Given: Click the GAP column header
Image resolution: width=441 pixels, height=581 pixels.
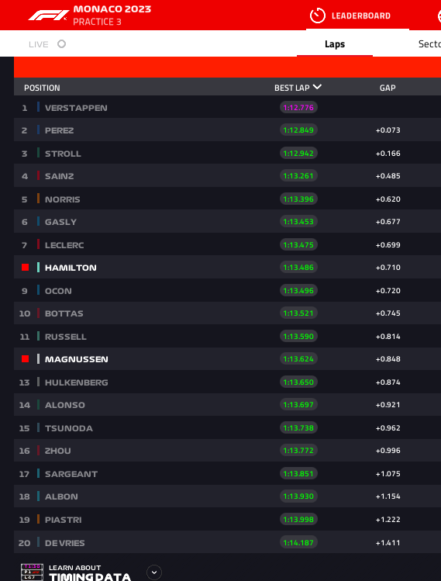Looking at the screenshot, I should (x=388, y=88).
